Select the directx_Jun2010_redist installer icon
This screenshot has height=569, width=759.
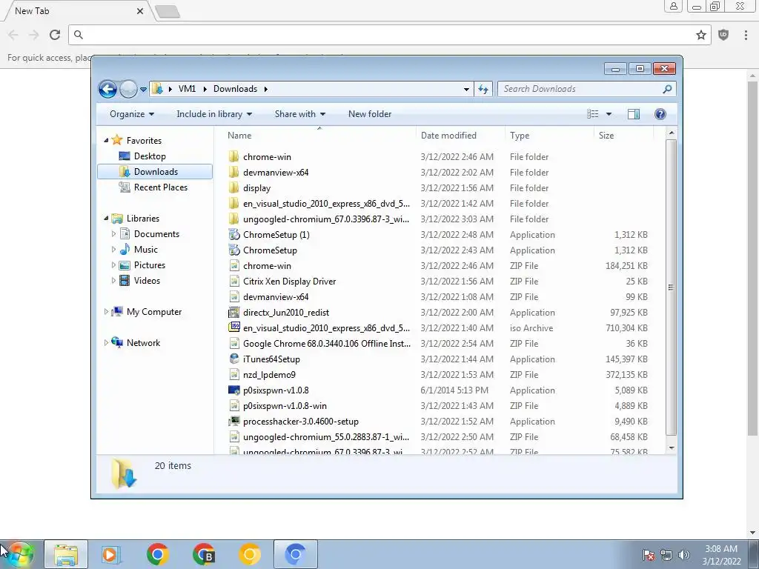coord(233,313)
